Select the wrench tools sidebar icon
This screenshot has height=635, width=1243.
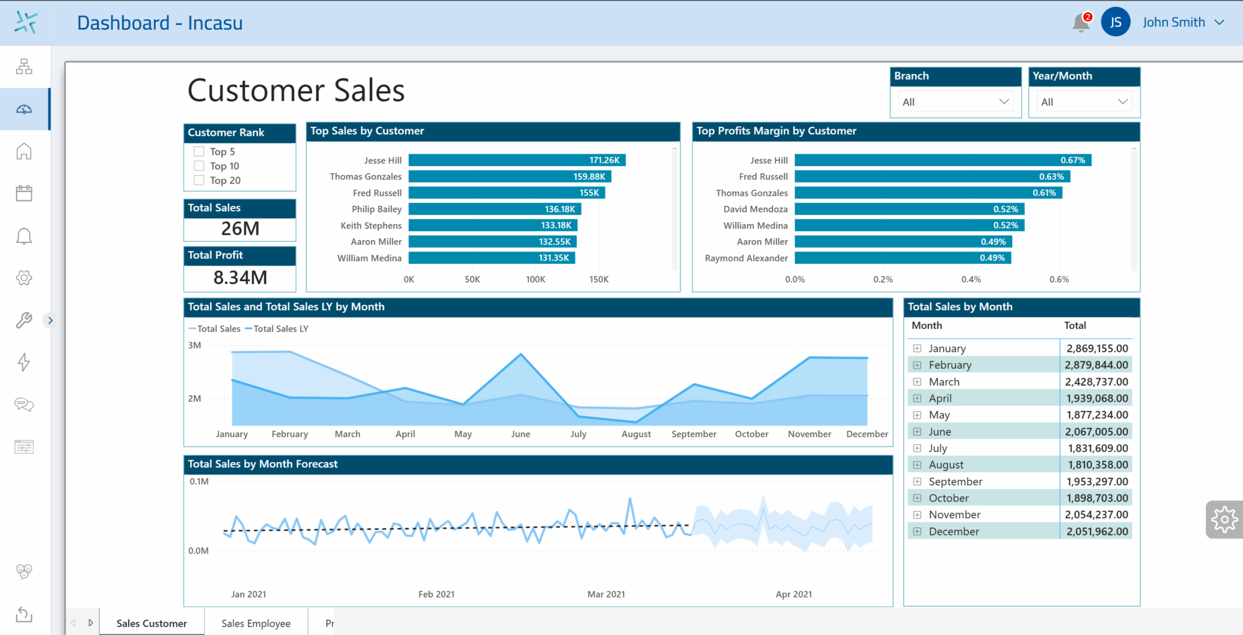[24, 320]
